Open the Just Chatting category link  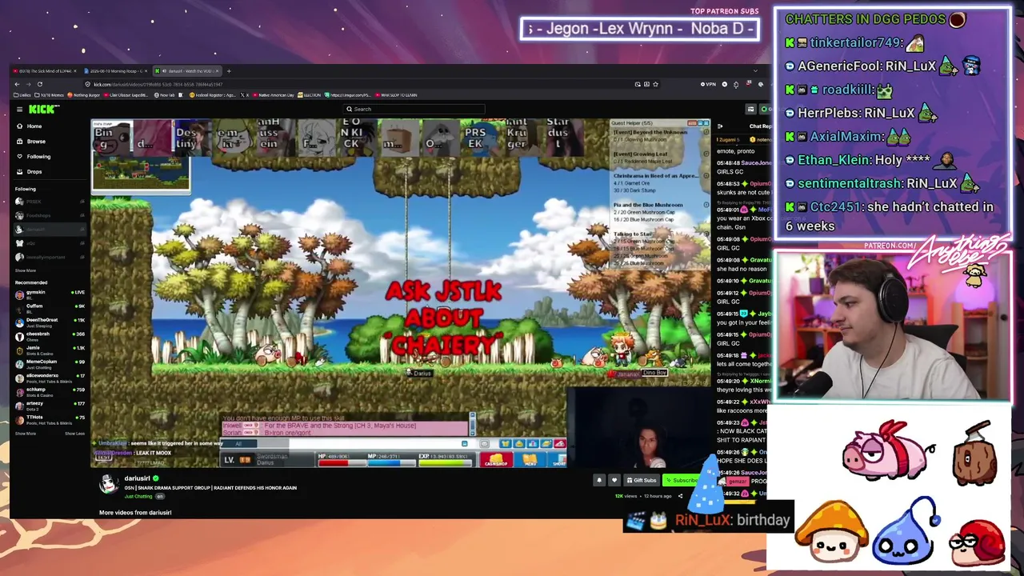click(x=138, y=496)
